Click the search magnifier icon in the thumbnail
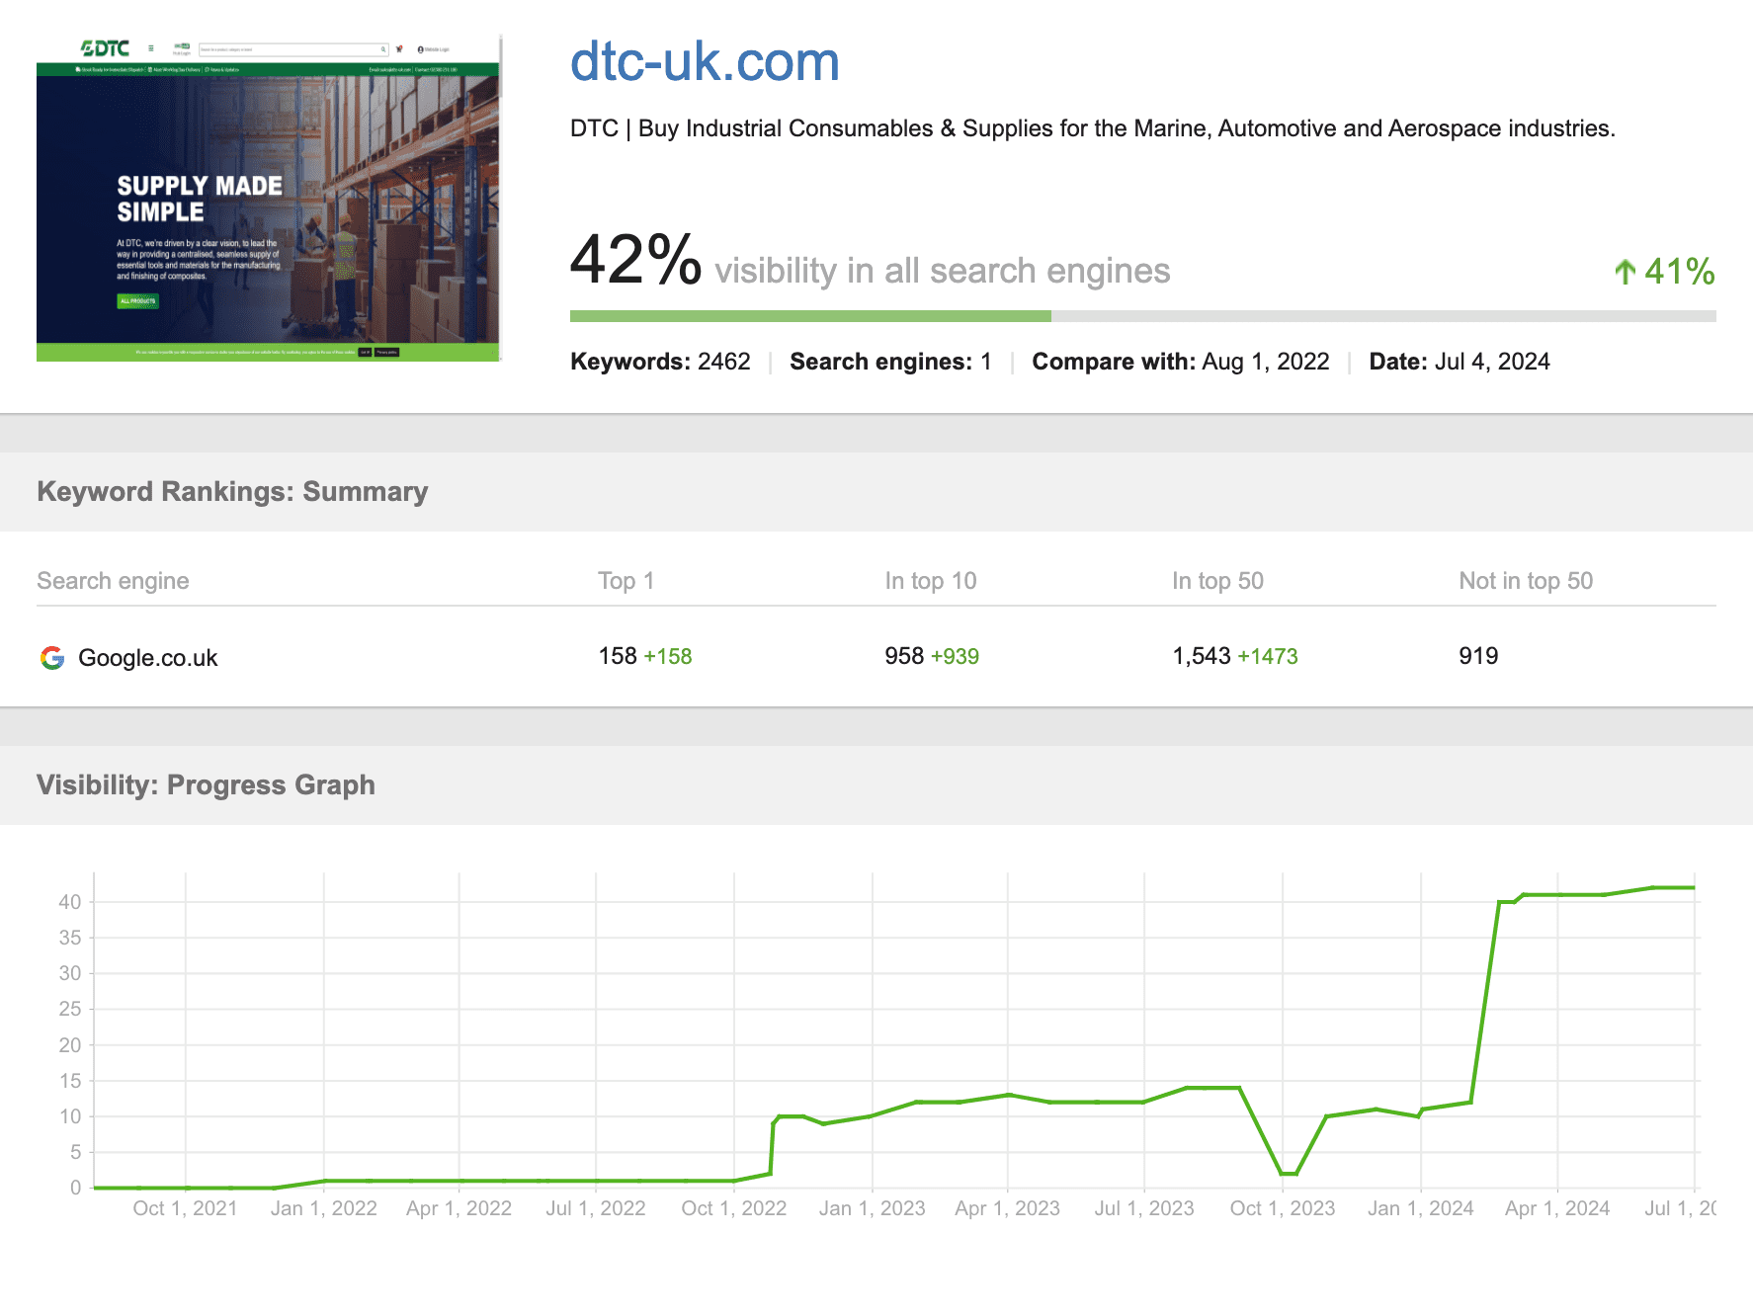 pos(383,48)
